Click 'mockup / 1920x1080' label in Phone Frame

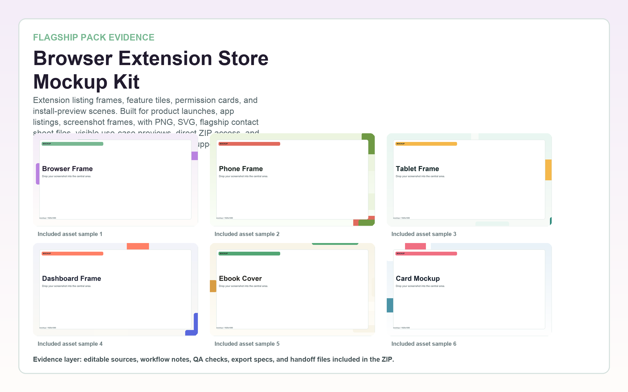(225, 218)
